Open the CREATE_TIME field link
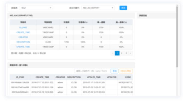 23,32
